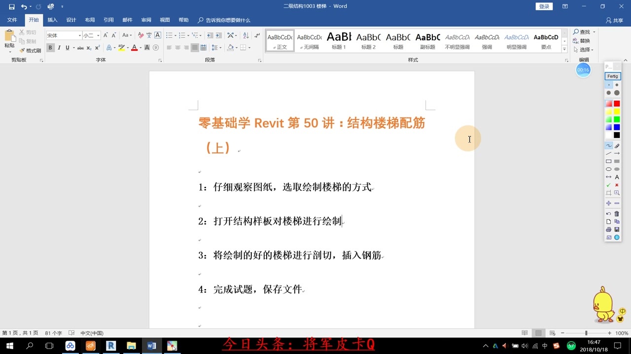Screen dimensions: 631x354
Task: Toggle bold formatting in font group
Action: (x=50, y=48)
